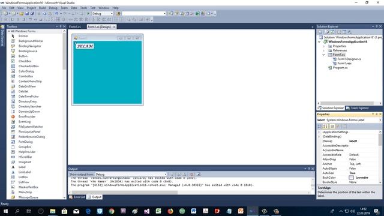Switch to the Team Explorer tab
Viewport: 384px width, 216px height.
click(357, 108)
